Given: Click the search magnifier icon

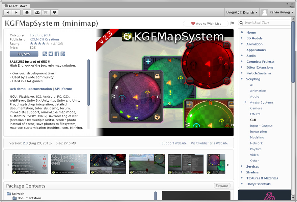Looking at the screenshot, I should click(241, 23).
